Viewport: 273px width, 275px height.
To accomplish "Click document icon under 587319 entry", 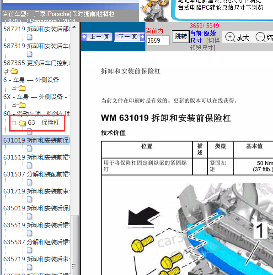I will click(30, 54).
